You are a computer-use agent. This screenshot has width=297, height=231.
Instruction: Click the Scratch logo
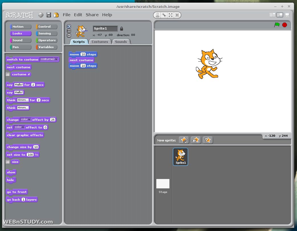[19, 15]
